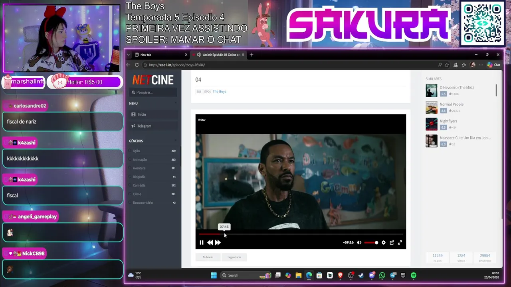Rewind the video with the back arrows
511x287 pixels.
[210, 242]
